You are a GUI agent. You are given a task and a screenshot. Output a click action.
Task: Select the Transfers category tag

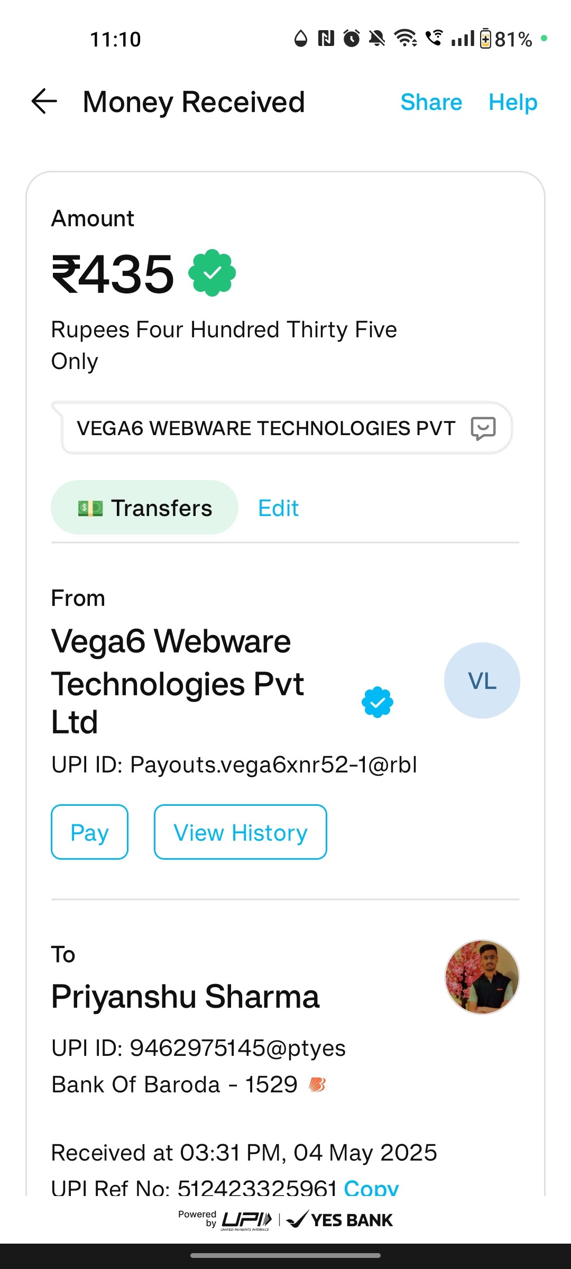point(144,508)
